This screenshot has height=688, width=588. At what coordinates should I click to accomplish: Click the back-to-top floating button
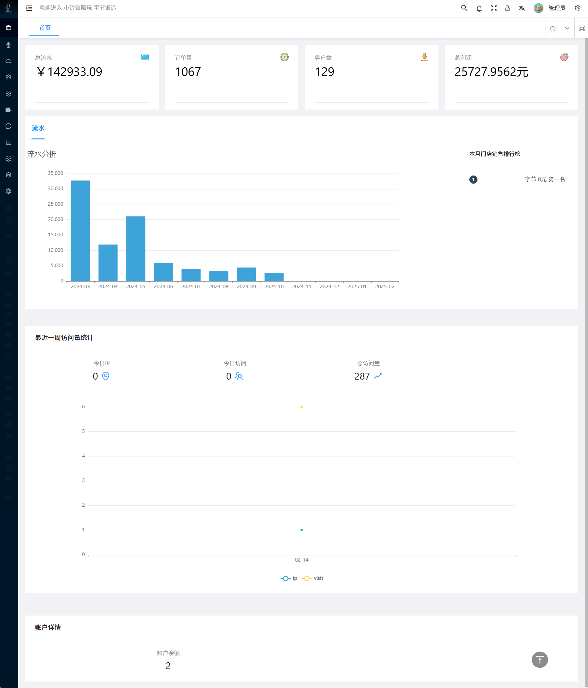pyautogui.click(x=540, y=660)
